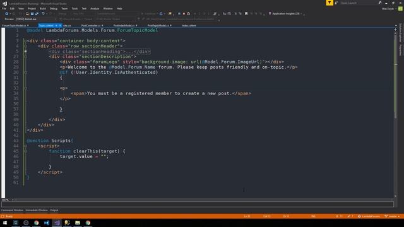Click the Stop Debugging red square
The image size is (404, 227).
[x=184, y=14]
